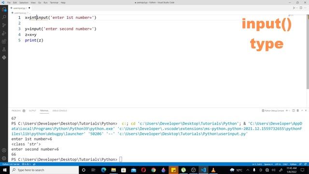Select Python language mode in status bar

pyautogui.click(x=293, y=164)
